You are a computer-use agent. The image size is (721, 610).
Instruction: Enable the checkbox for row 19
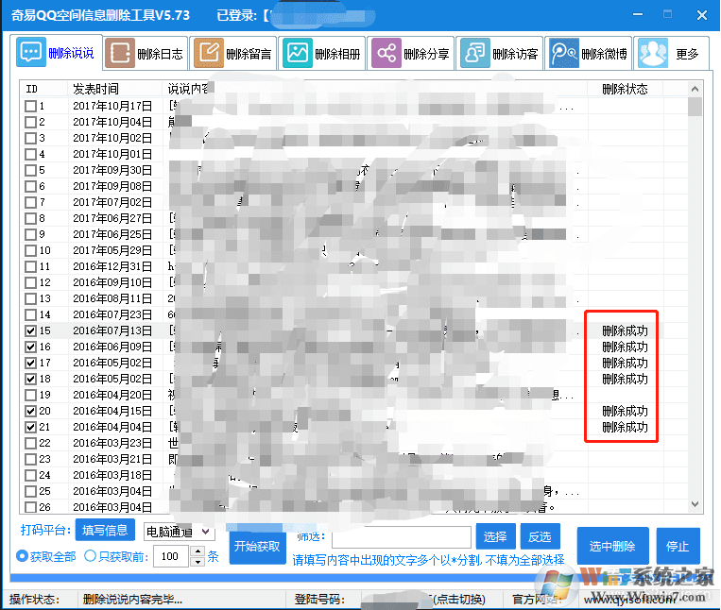click(31, 395)
